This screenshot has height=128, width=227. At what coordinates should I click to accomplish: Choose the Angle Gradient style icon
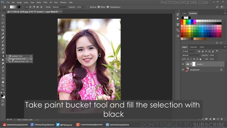pos(34,7)
